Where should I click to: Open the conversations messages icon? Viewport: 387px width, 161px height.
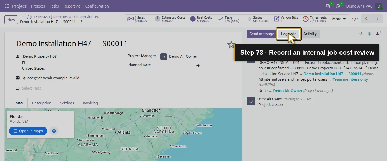328,6
